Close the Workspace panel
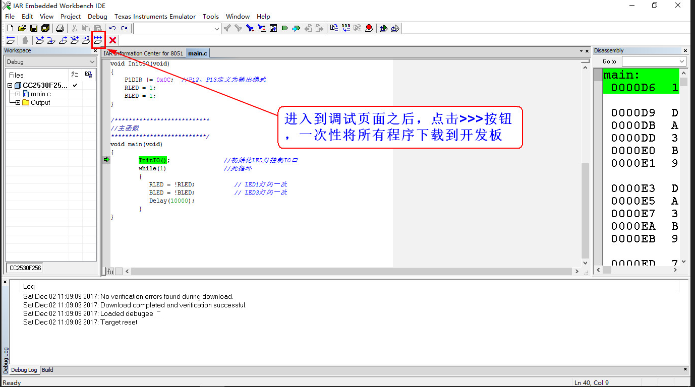695x387 pixels. coord(95,50)
